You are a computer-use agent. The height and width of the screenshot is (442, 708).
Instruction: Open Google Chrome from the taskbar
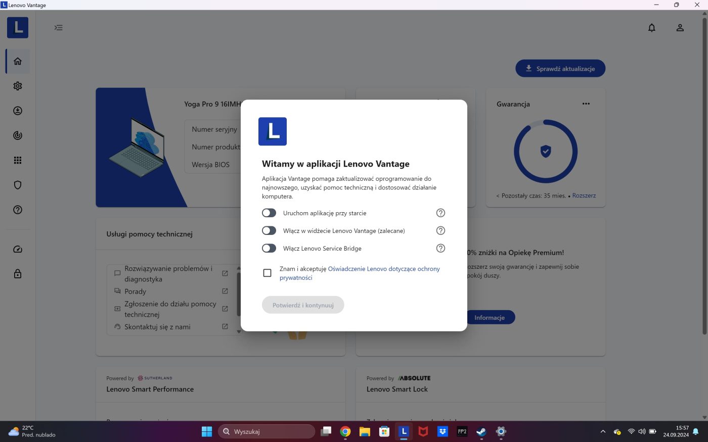(345, 431)
